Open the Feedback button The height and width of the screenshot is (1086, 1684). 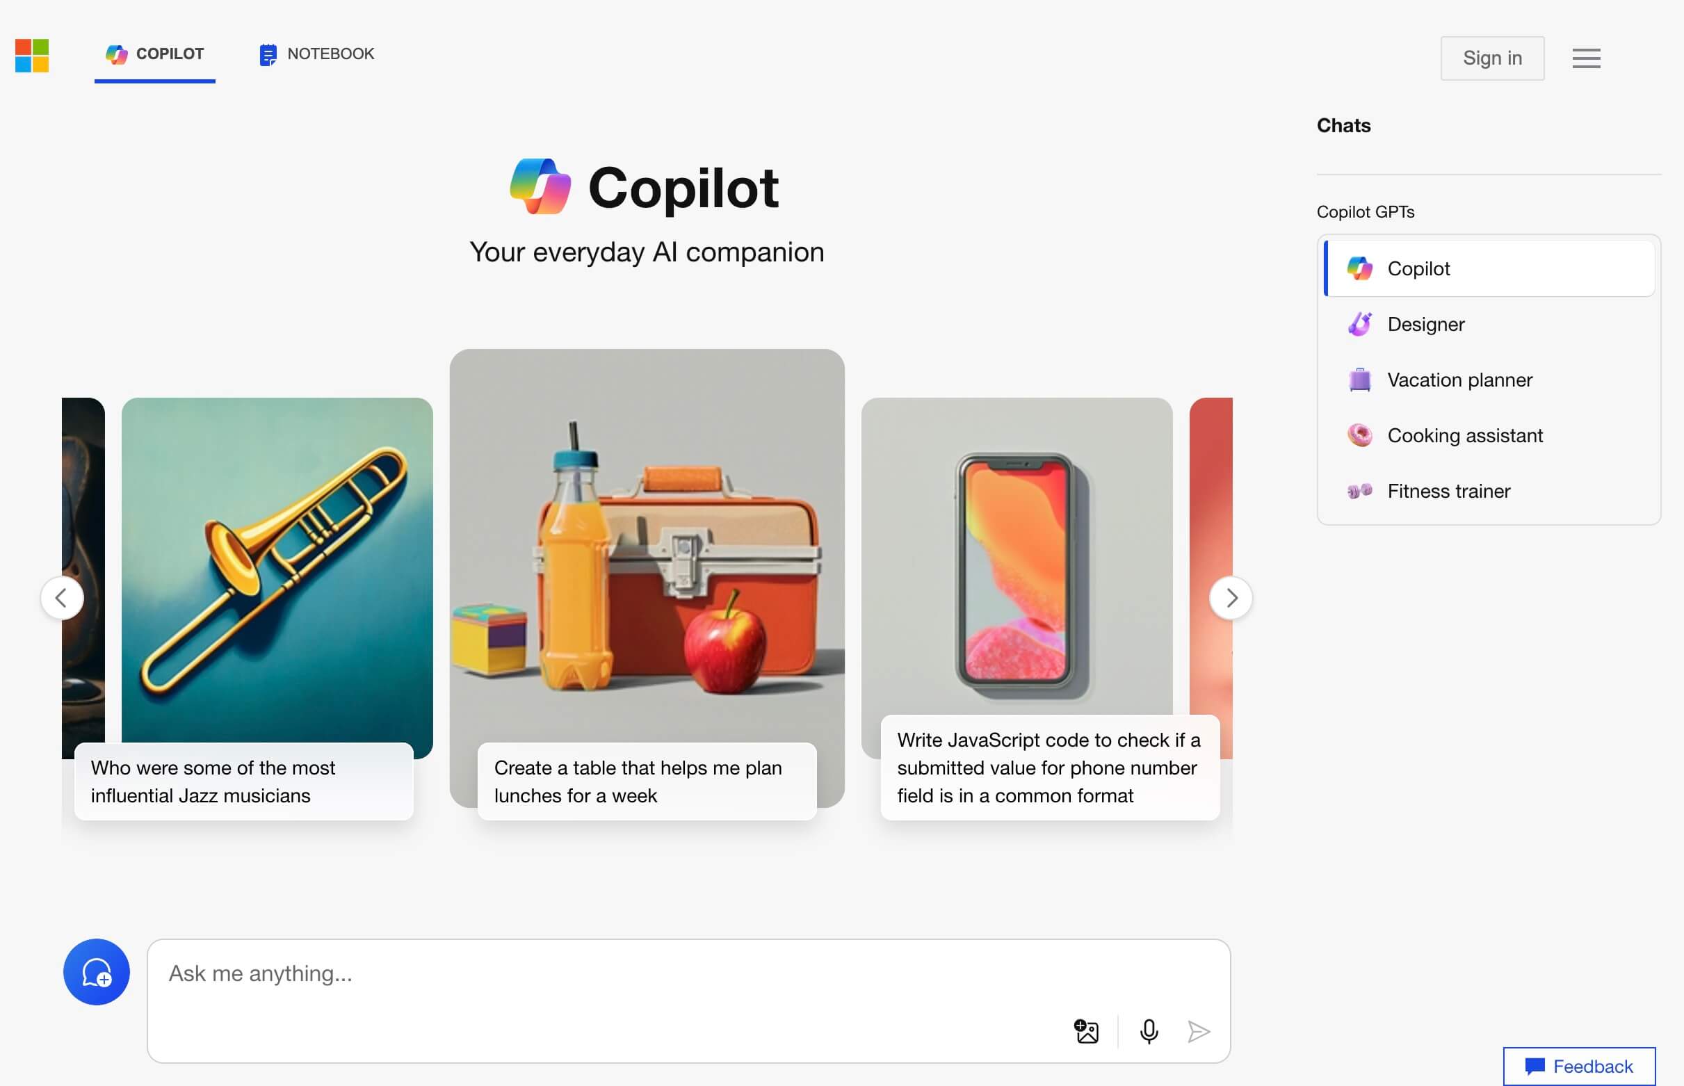(1579, 1067)
